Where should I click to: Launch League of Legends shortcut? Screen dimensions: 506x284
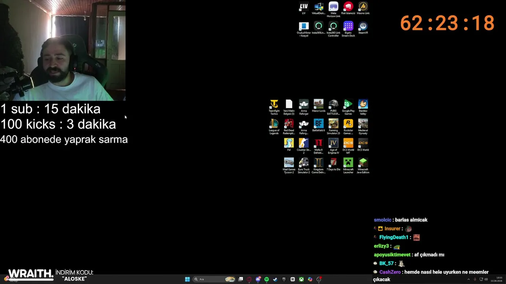(x=274, y=127)
